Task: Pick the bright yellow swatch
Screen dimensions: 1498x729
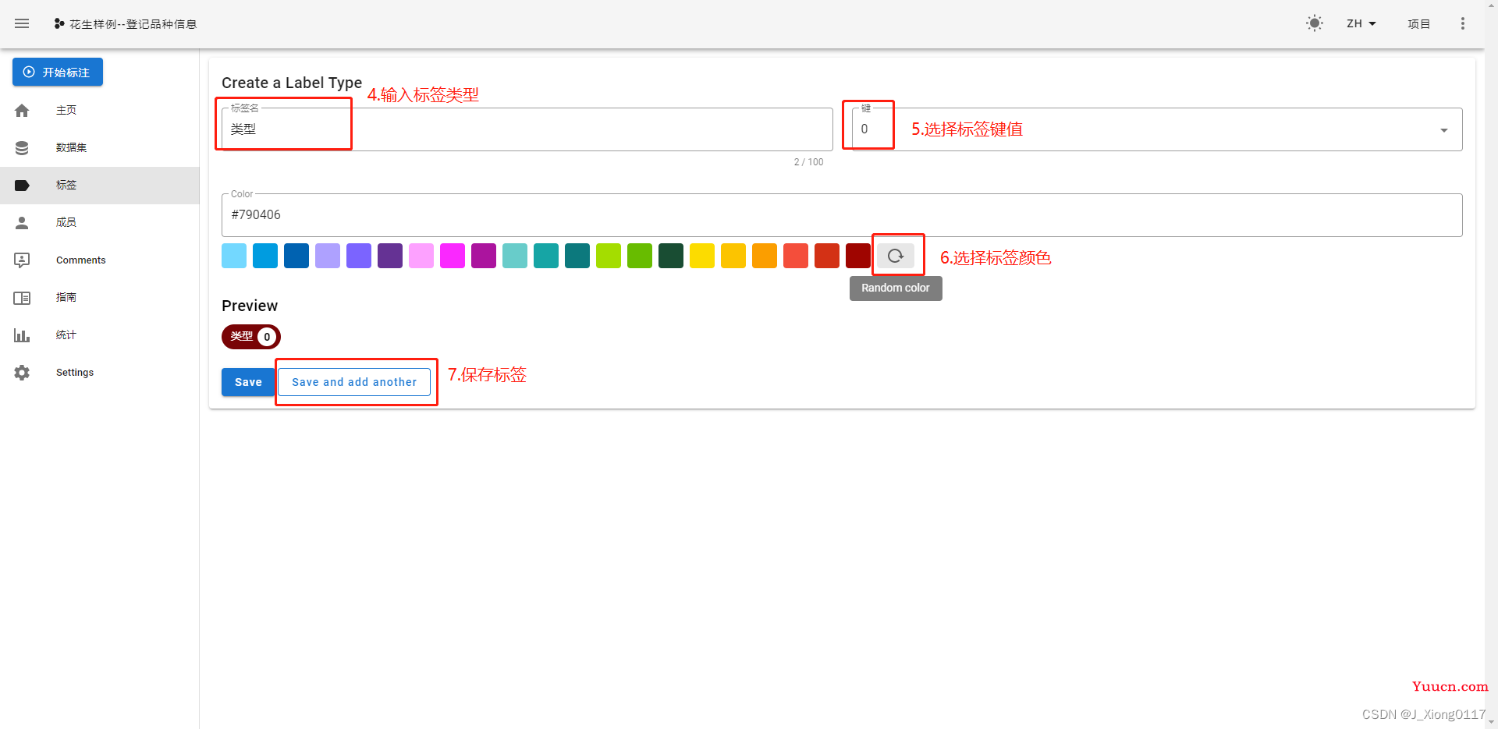Action: tap(702, 256)
